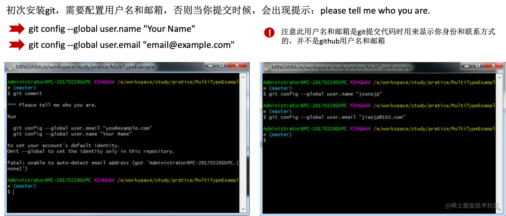
Task: Click the note text starting with "注意此用户名和邮箱"
Action: 388,32
